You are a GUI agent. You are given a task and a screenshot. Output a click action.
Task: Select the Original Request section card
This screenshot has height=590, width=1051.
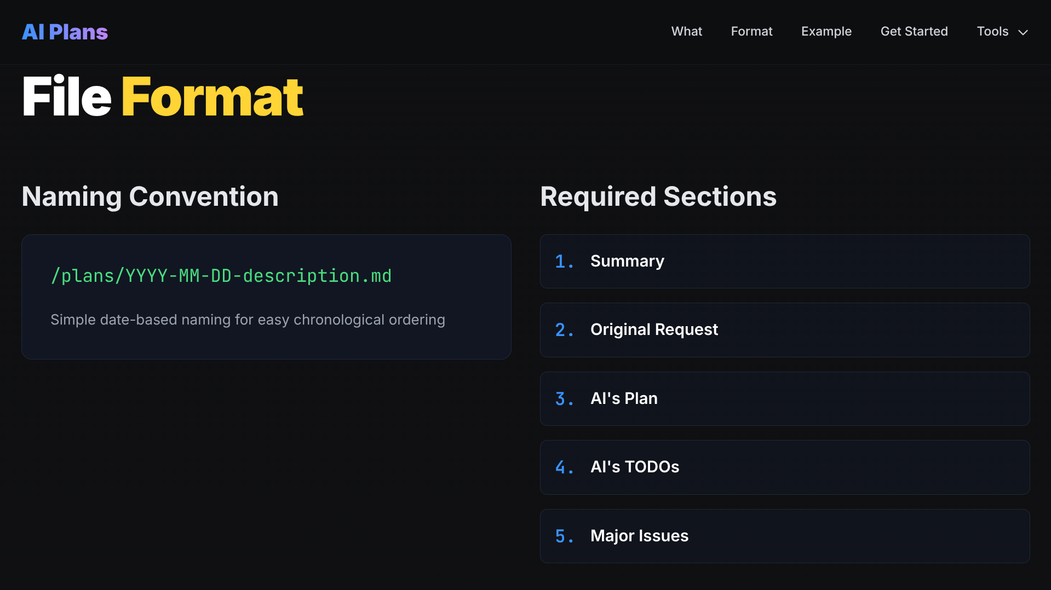click(x=784, y=329)
